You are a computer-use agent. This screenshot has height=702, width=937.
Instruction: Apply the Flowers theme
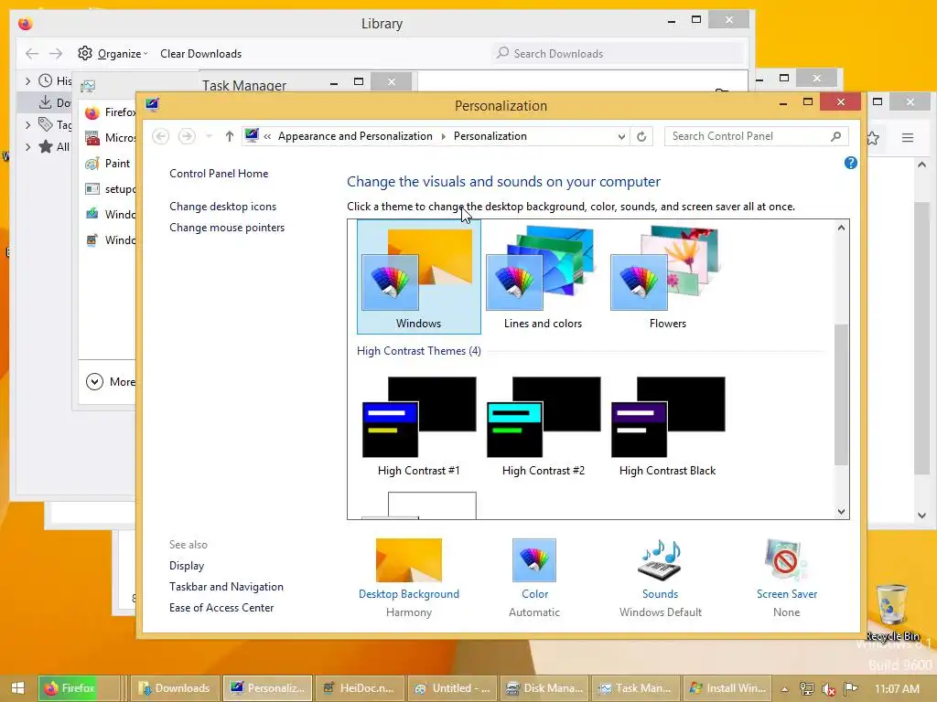(667, 276)
